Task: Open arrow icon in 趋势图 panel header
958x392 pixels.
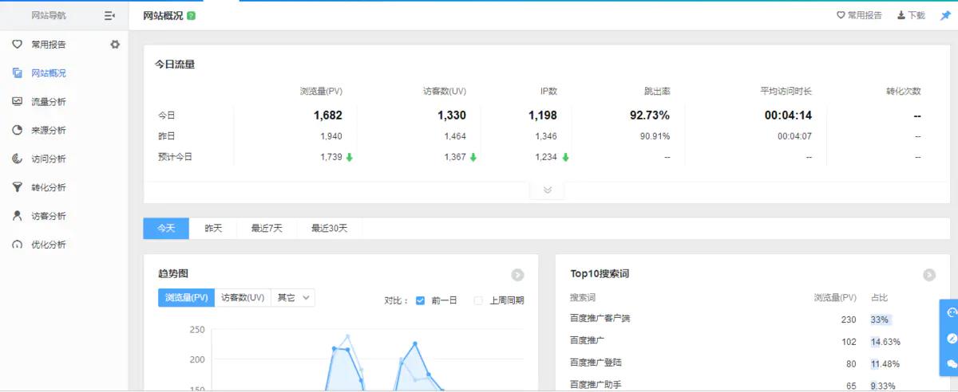Action: click(x=517, y=275)
